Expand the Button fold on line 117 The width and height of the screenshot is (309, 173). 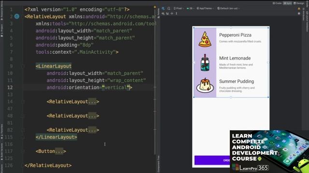pos(23,151)
